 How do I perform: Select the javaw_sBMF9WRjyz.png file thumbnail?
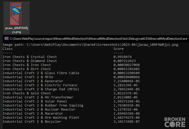(16, 14)
